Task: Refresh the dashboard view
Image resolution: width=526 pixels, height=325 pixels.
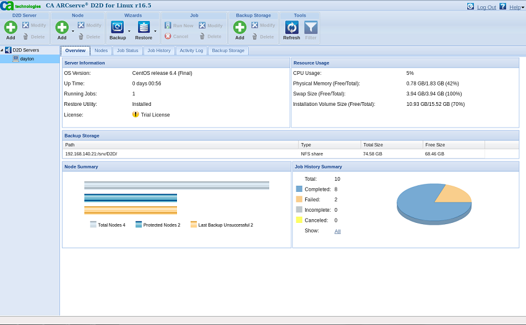Action: point(291,30)
